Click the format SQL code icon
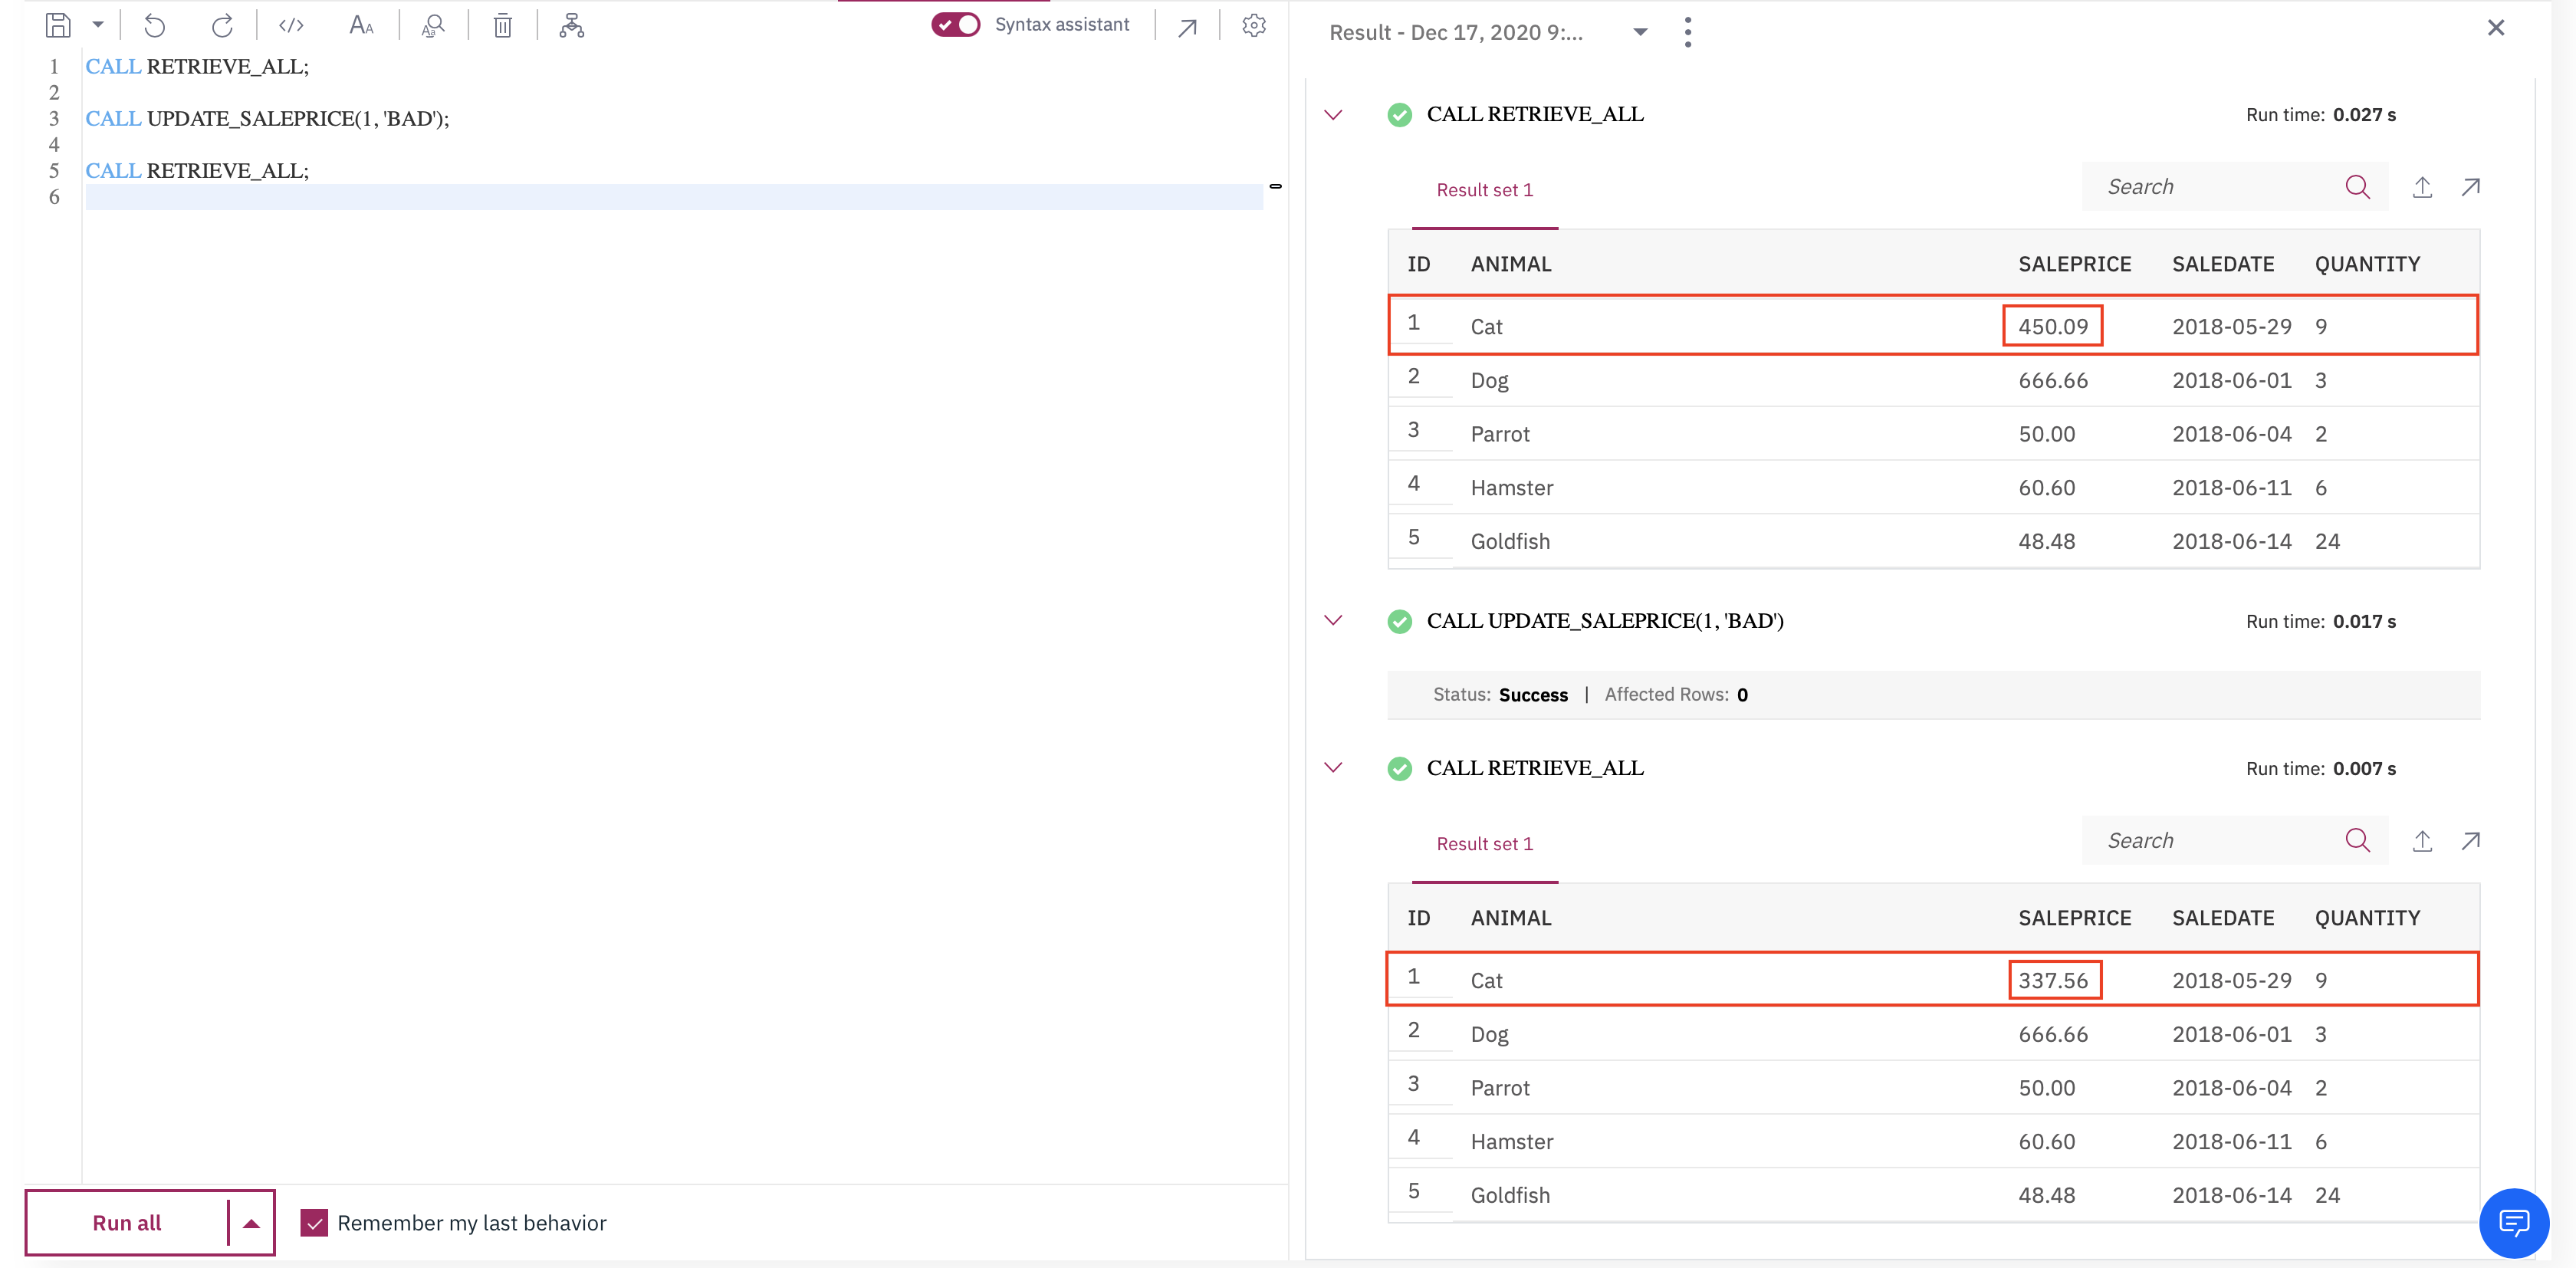 click(291, 26)
